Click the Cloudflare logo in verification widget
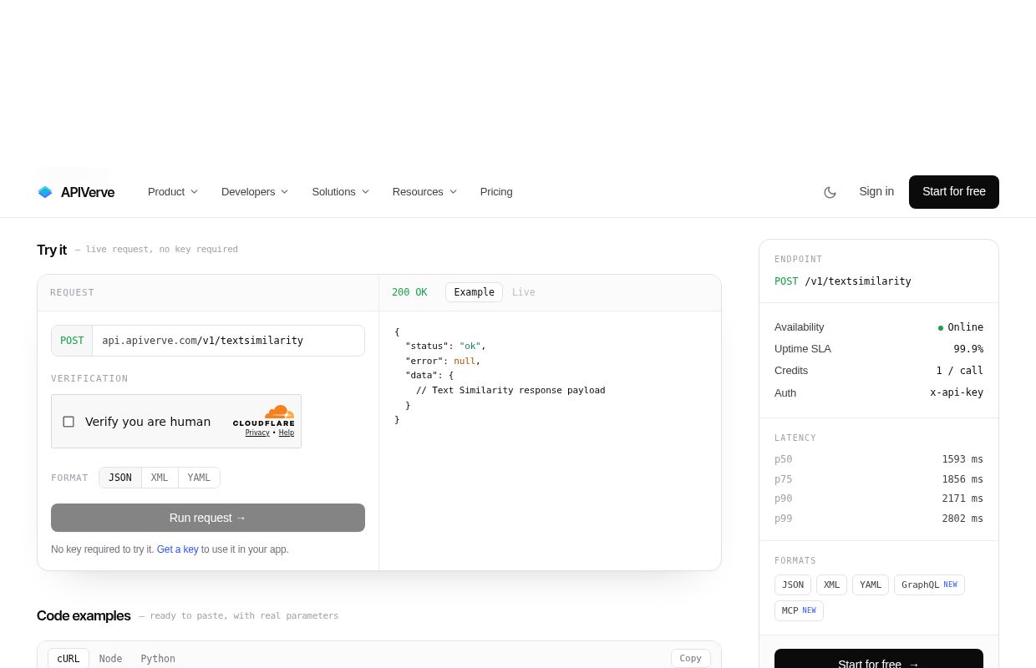 [x=264, y=416]
